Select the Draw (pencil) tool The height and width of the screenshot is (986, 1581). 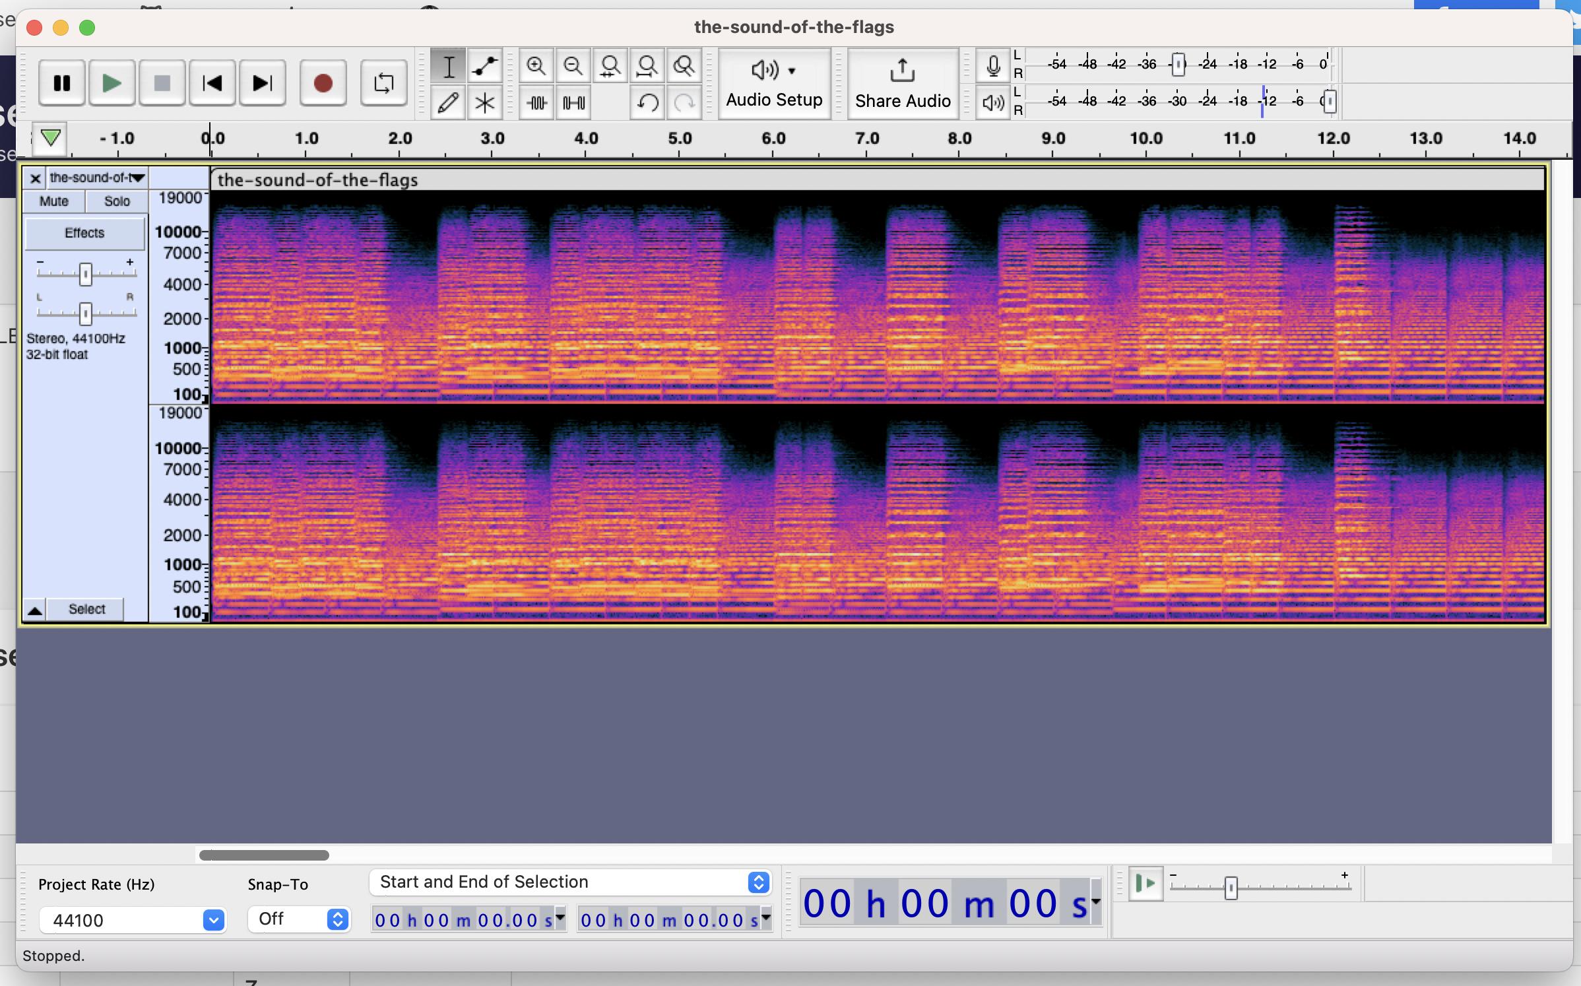click(x=448, y=103)
